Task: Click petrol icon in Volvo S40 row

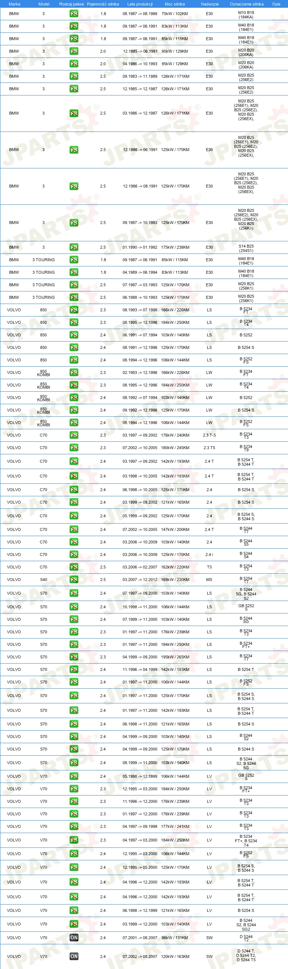Action: (74, 580)
